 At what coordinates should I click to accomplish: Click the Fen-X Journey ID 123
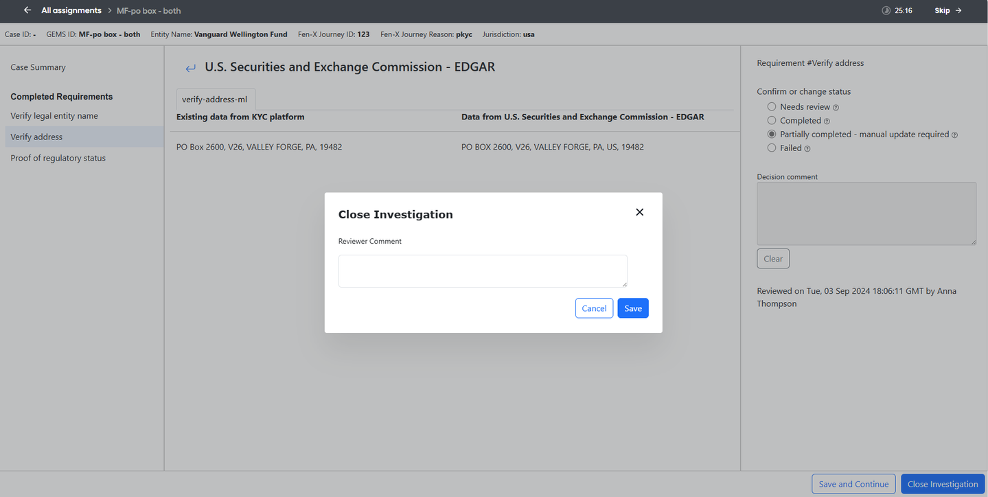tap(334, 34)
